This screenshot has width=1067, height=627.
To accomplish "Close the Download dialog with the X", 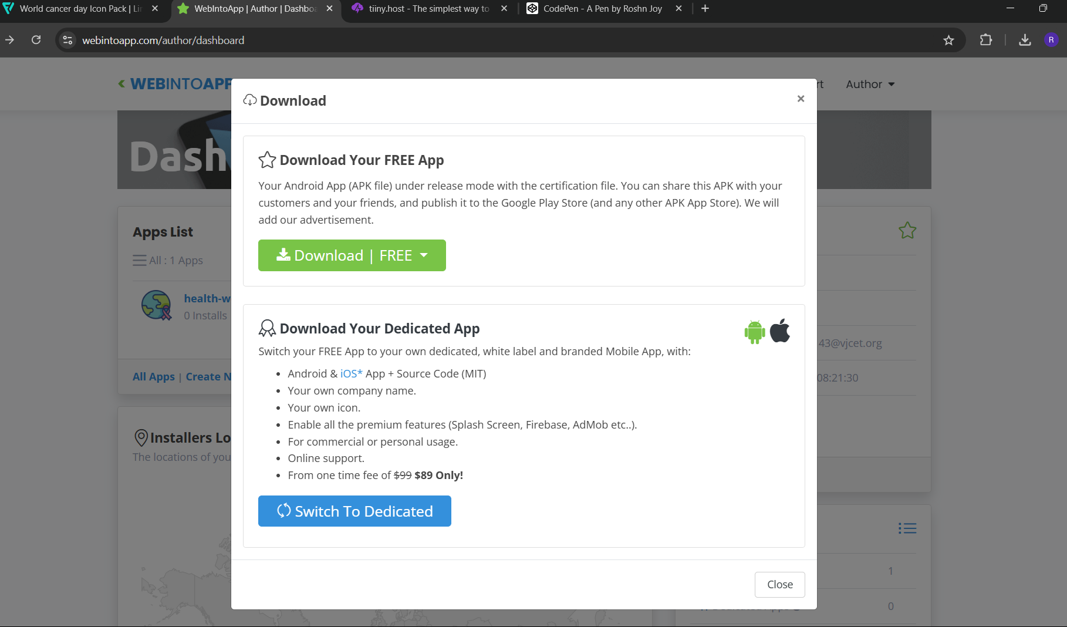I will point(801,99).
